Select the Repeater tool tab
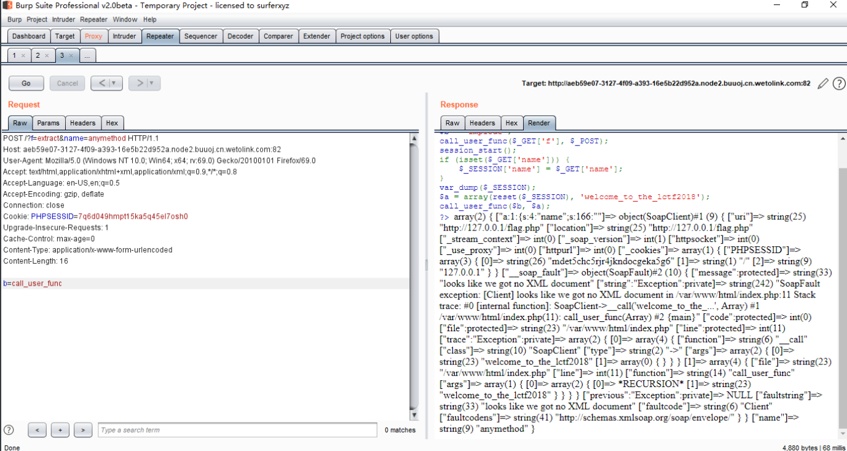The image size is (847, 451). 160,36
